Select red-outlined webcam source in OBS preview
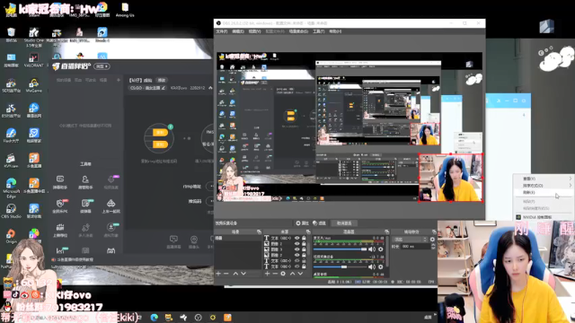575x323 pixels. click(x=451, y=178)
